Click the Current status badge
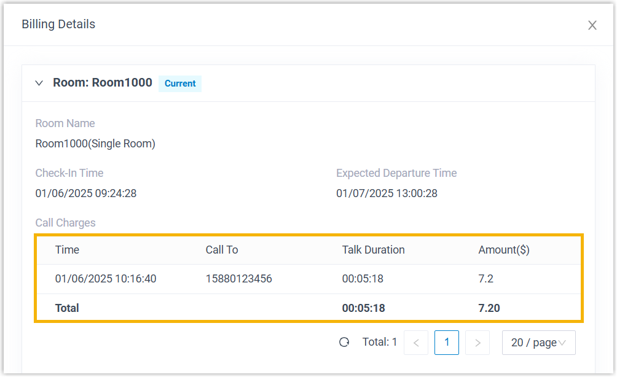This screenshot has width=617, height=377. coord(180,84)
